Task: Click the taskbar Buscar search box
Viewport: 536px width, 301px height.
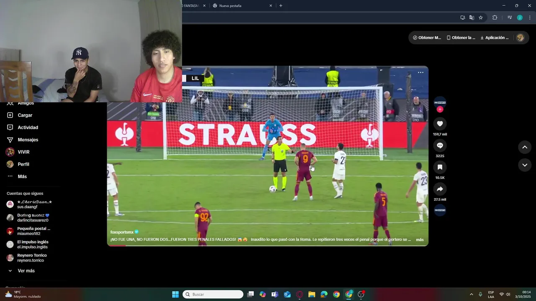Action: [213, 294]
